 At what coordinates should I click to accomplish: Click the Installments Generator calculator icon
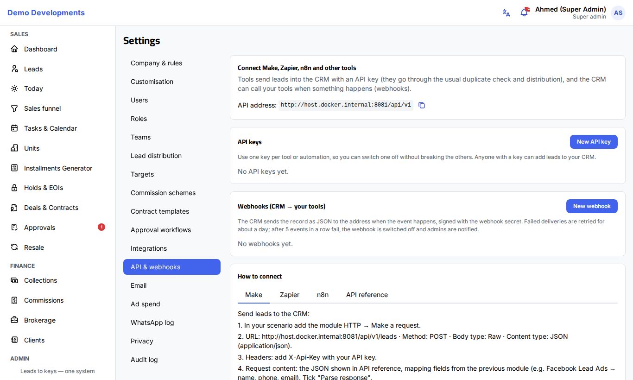[x=15, y=168]
